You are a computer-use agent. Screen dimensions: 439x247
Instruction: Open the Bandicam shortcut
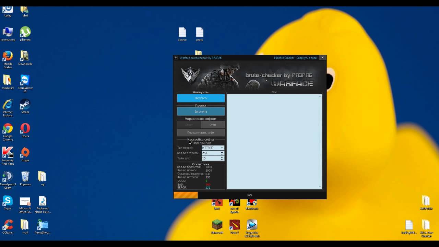click(x=252, y=204)
